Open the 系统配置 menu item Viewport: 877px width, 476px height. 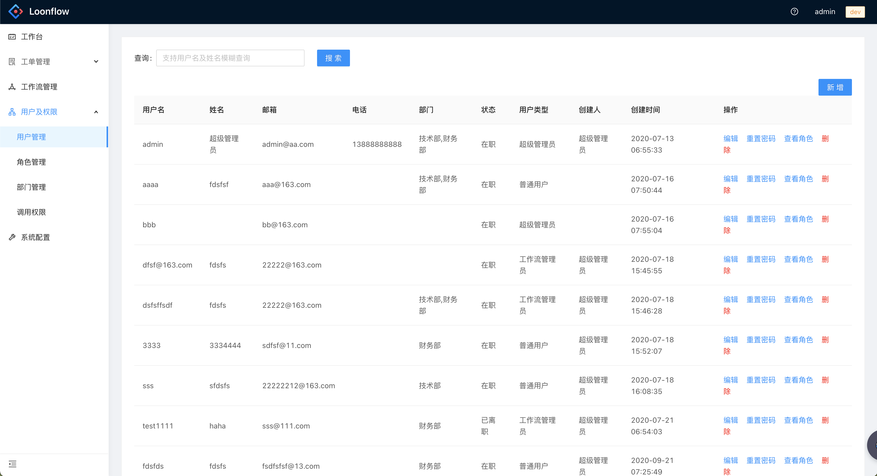click(x=54, y=237)
